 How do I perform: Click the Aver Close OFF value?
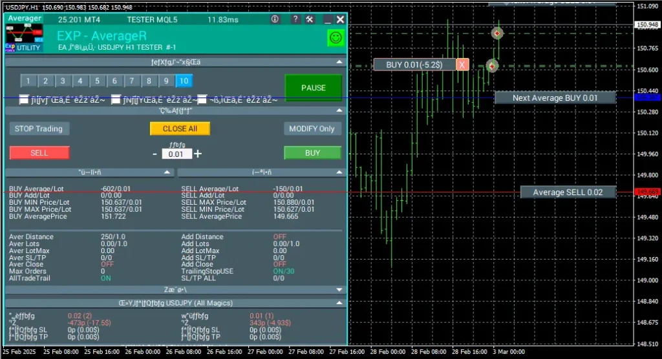point(107,264)
